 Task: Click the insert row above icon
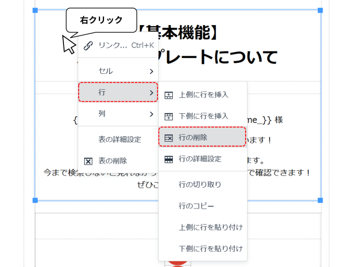[168, 95]
